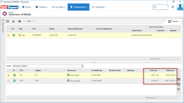Expand the More toolbar dropdown
The height and width of the screenshot is (103, 184).
[30, 21]
